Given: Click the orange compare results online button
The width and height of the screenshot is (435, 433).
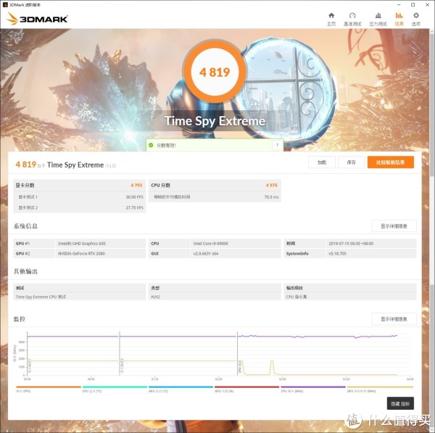Looking at the screenshot, I should coord(391,162).
